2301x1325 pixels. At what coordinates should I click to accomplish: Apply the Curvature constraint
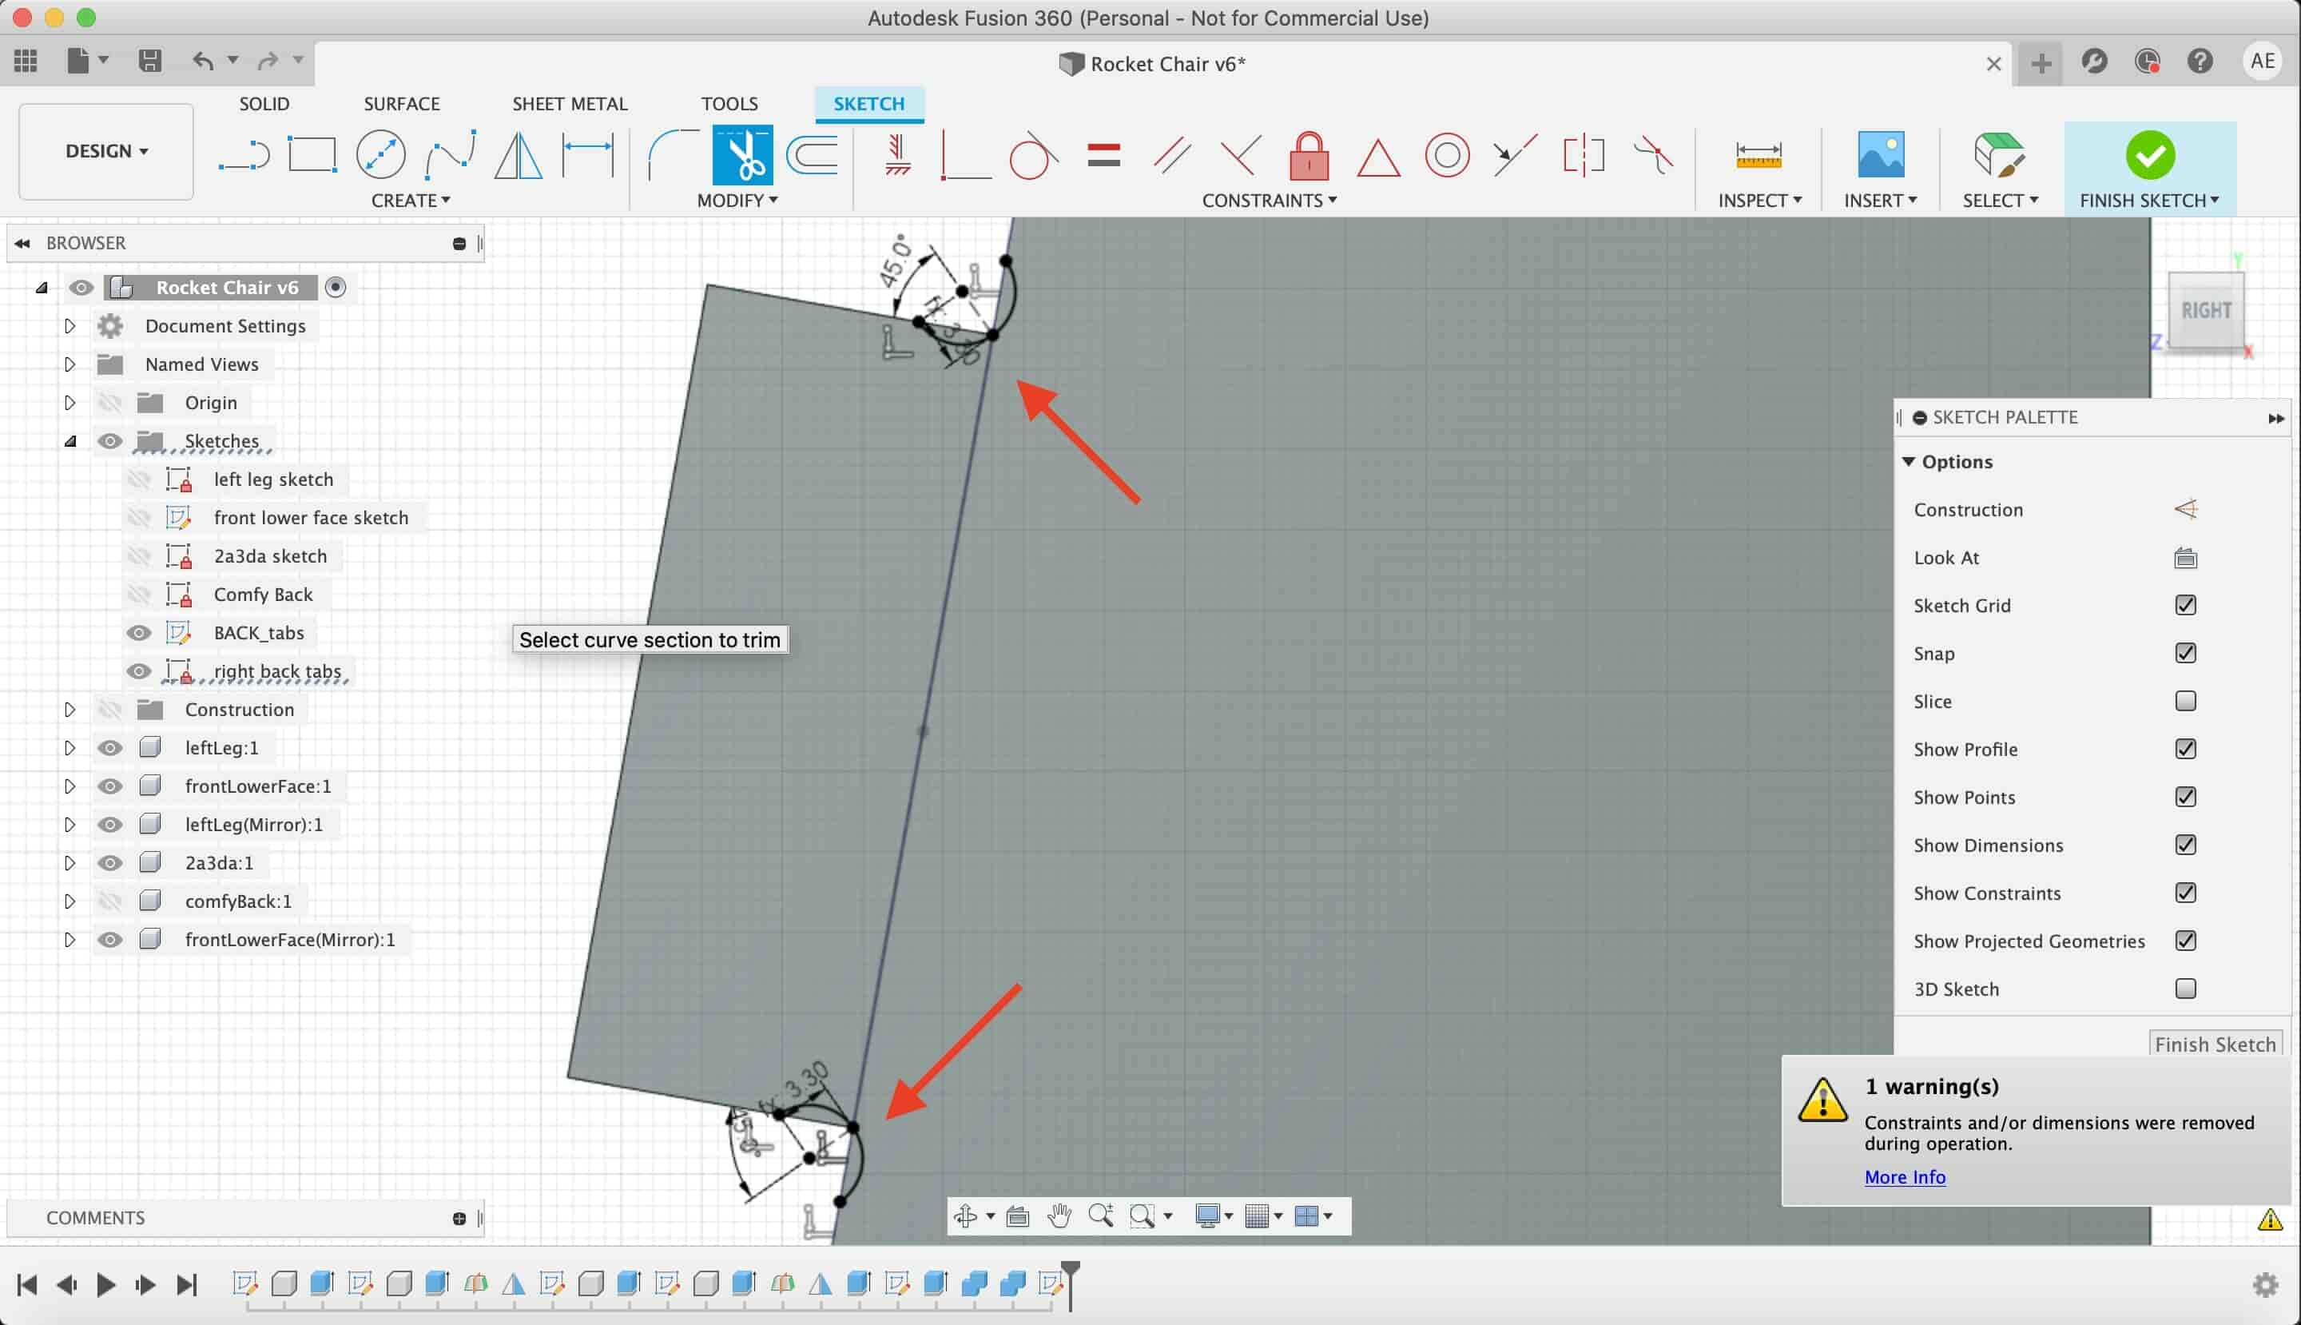tap(1653, 155)
